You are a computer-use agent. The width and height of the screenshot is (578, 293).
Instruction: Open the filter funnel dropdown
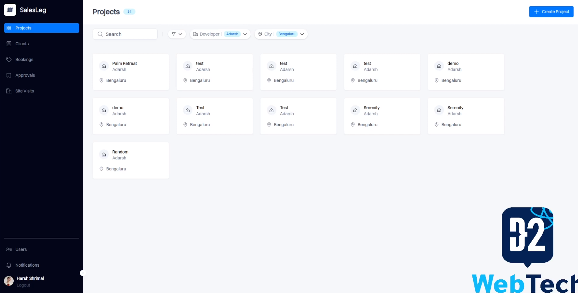click(177, 34)
